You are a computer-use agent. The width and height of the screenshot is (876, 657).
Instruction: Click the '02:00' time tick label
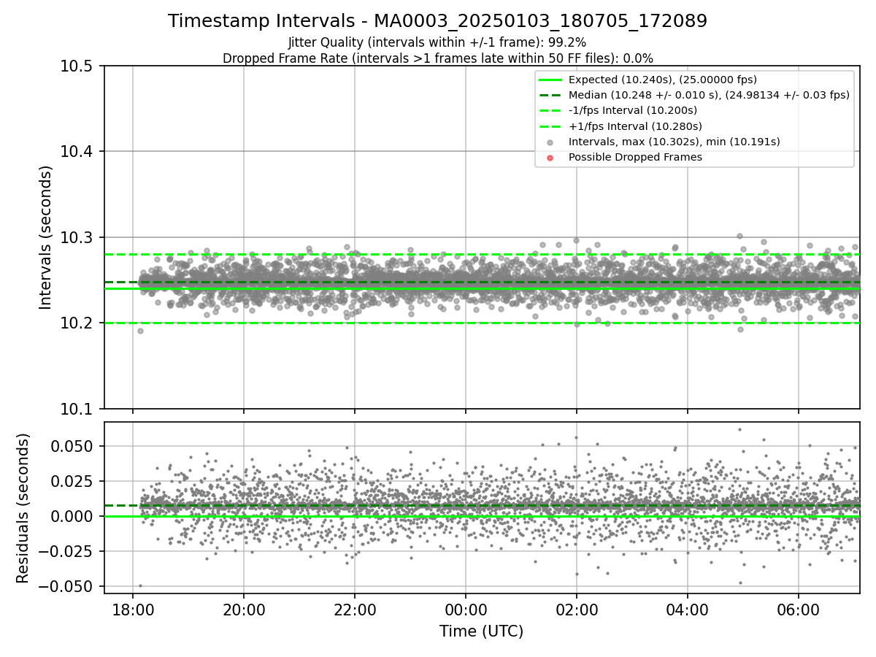tap(576, 609)
